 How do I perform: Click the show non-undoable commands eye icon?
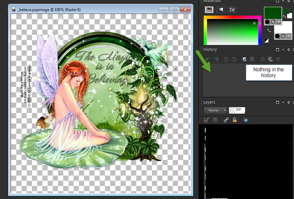click(270, 59)
